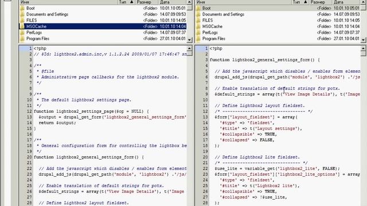Click the left file list scrollbar up arrow
The height and width of the screenshot is (206, 367).
pyautogui.click(x=190, y=2)
